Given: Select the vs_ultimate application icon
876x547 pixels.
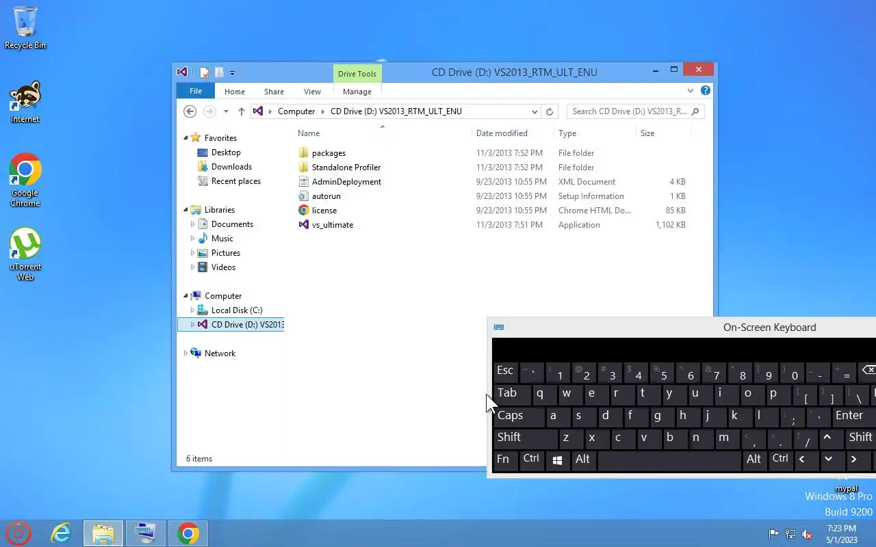Looking at the screenshot, I should click(304, 225).
